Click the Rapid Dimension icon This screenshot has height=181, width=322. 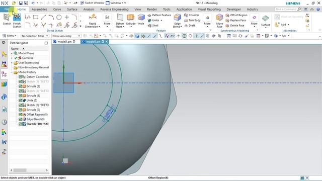point(93,17)
